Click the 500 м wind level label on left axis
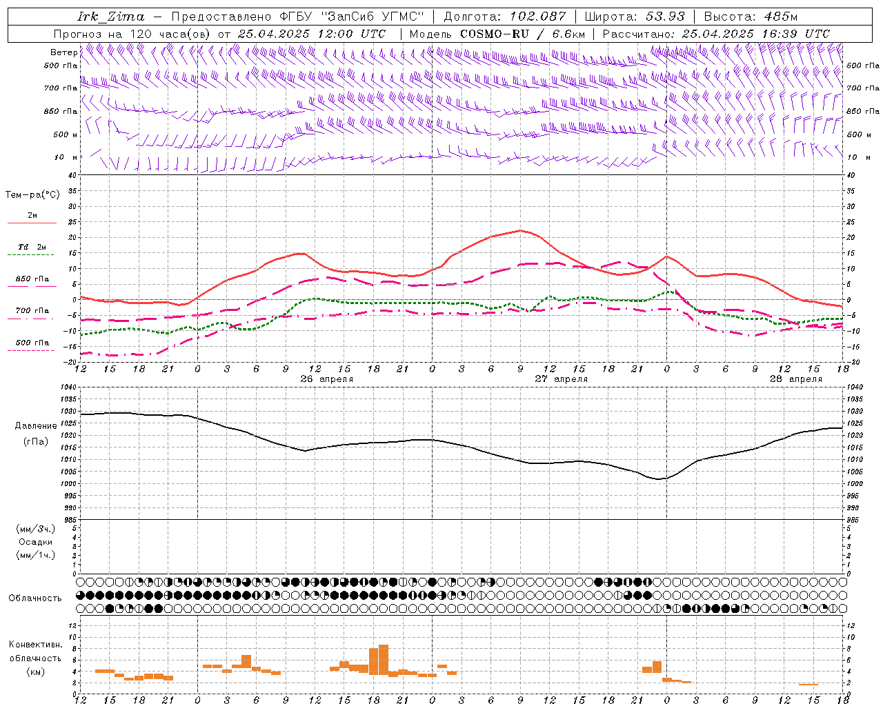 pos(66,134)
